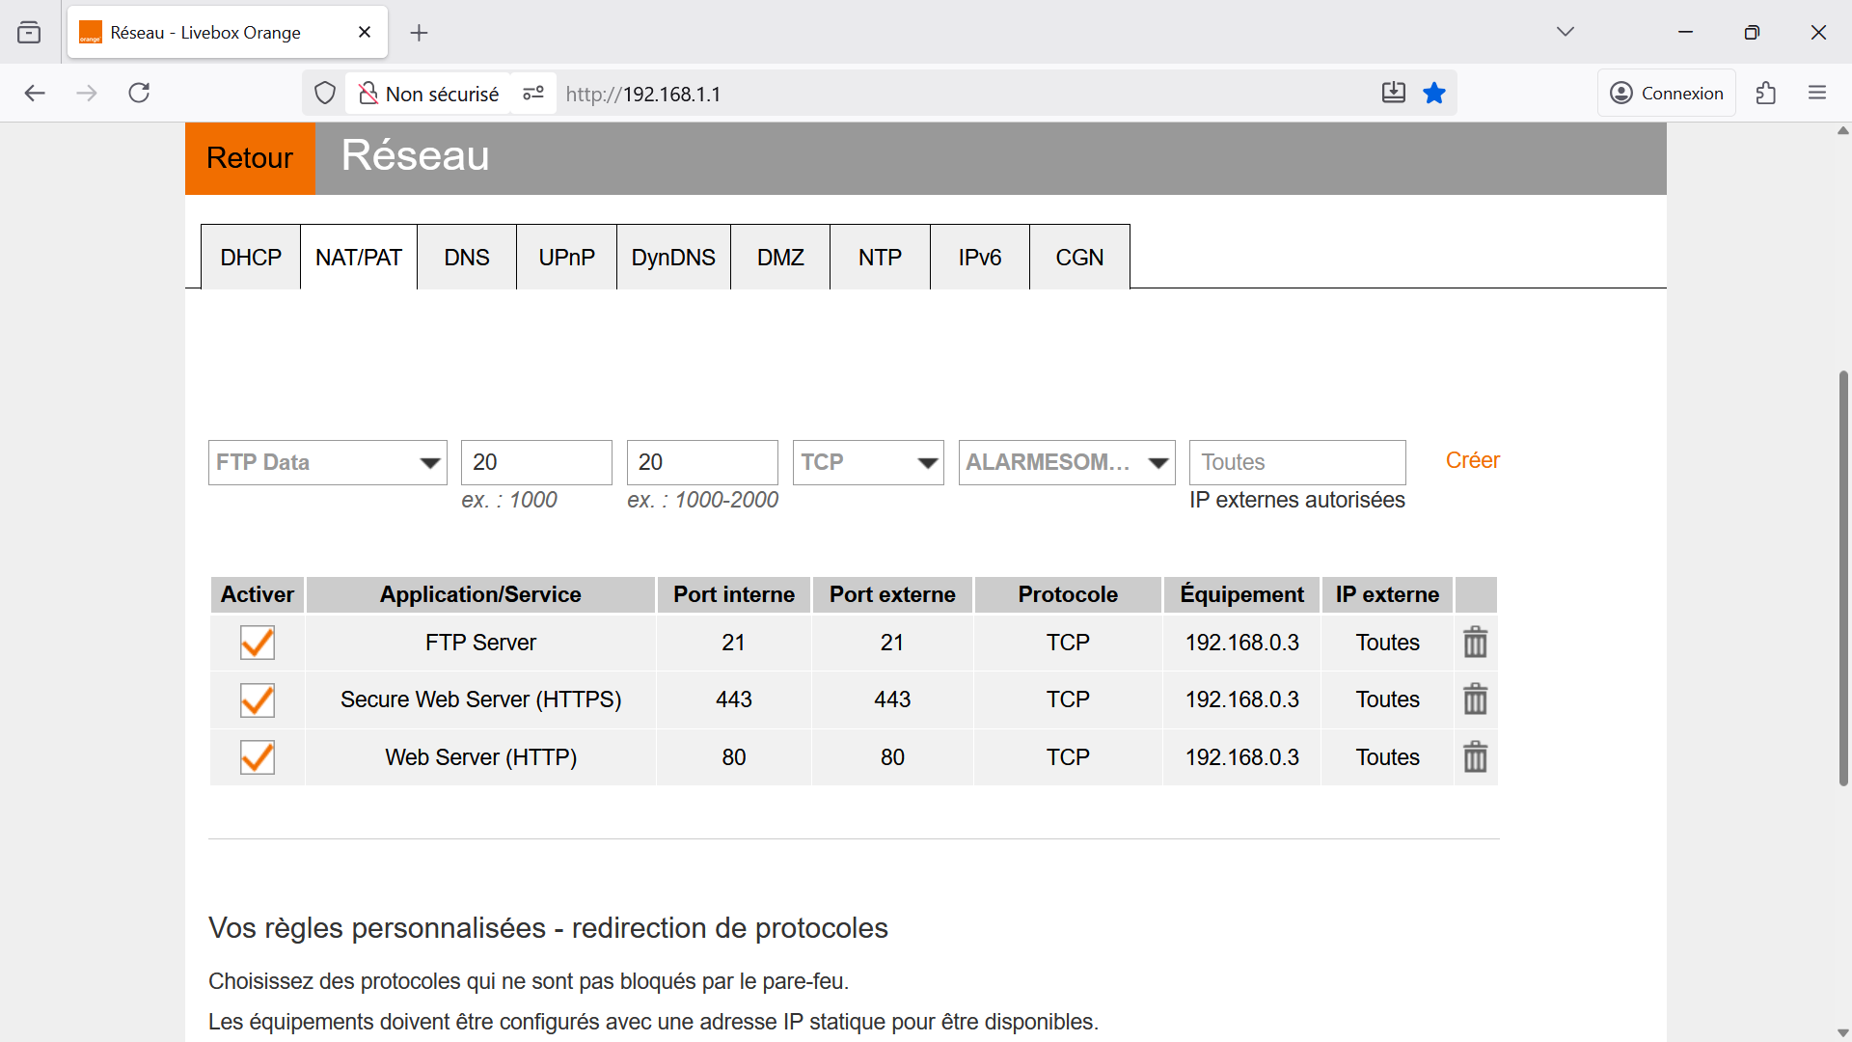Click the IP externes autorisées Toutes field
The width and height of the screenshot is (1852, 1042).
(1296, 462)
